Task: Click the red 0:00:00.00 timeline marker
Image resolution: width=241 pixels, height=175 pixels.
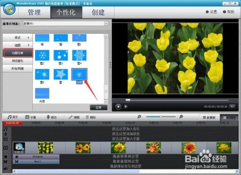Action: pyautogui.click(x=13, y=123)
